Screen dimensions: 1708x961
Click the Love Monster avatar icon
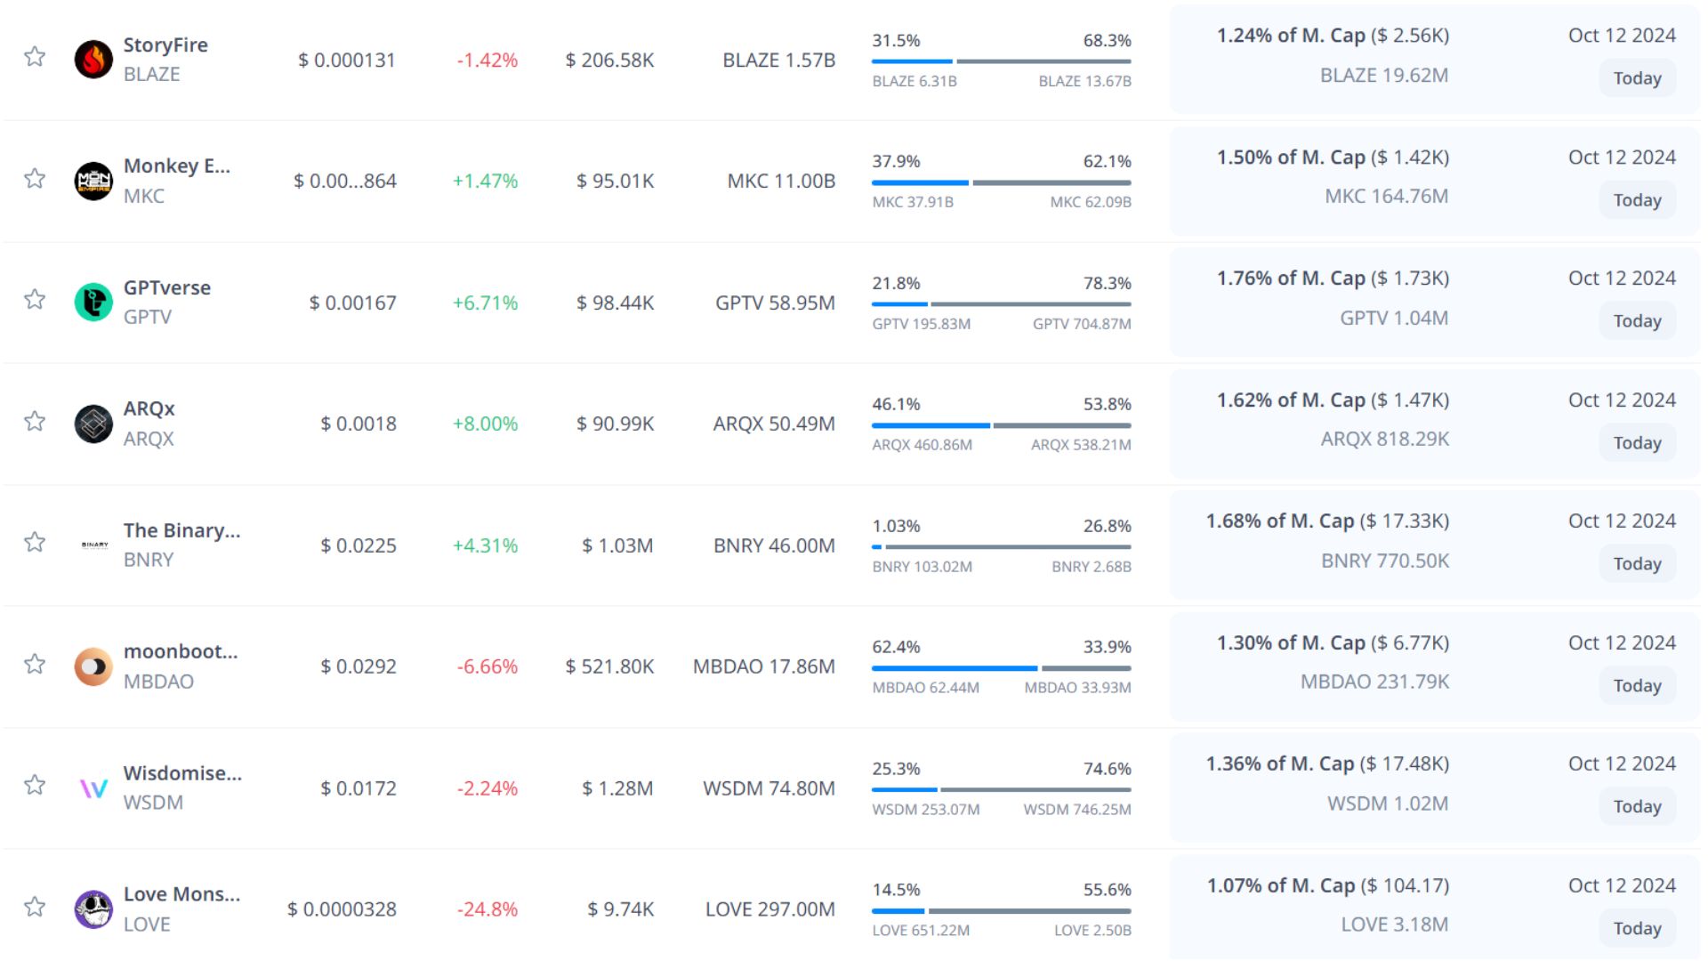(93, 909)
